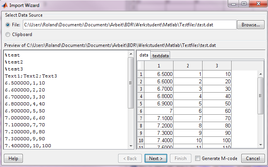Click the down arrow of data table scrollbar
Image resolution: width=268 pixels, height=167 pixels.
tap(261, 145)
